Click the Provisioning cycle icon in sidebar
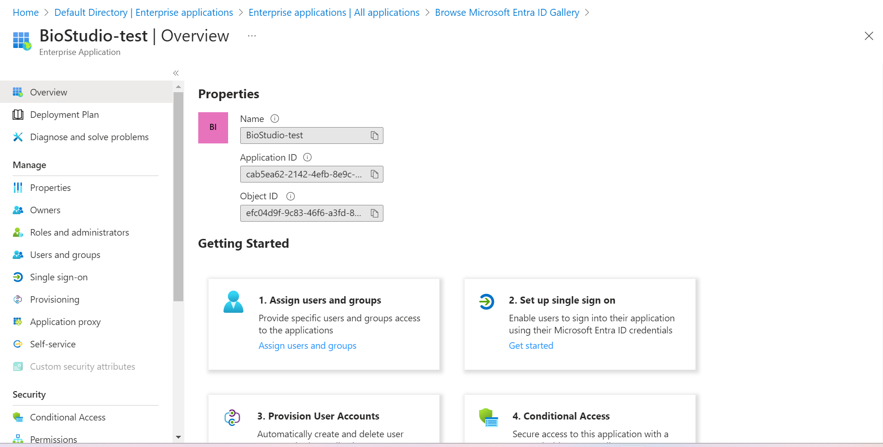 pyautogui.click(x=18, y=299)
